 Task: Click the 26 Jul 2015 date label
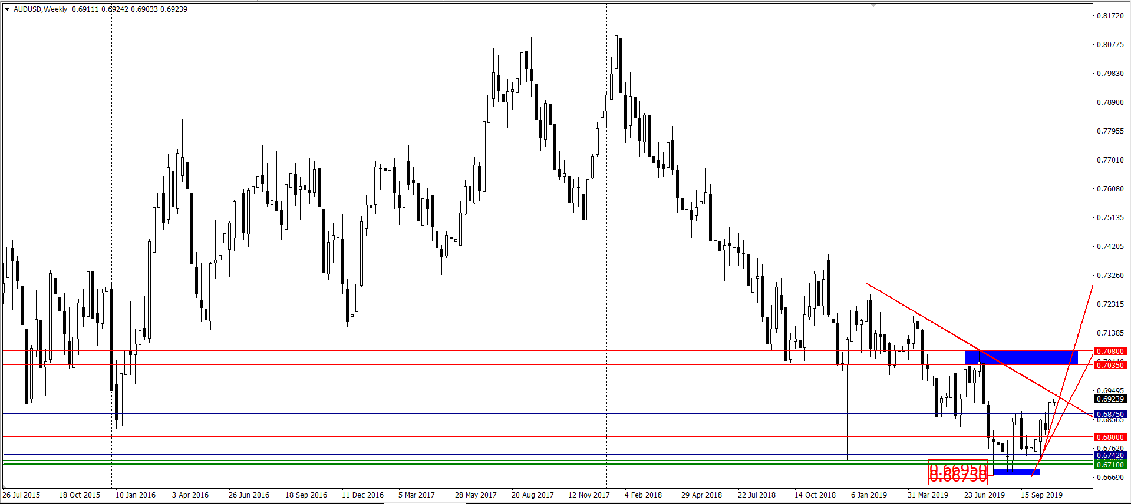[22, 495]
